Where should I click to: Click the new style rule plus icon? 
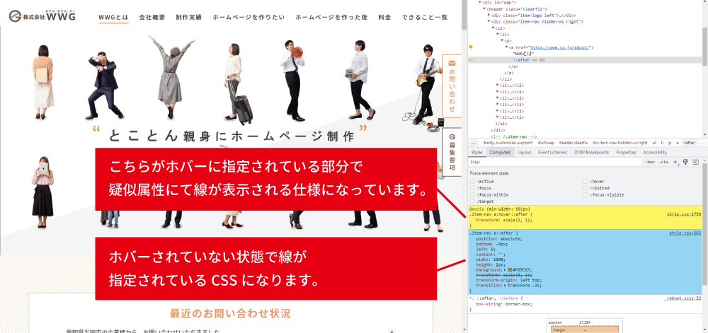675,162
